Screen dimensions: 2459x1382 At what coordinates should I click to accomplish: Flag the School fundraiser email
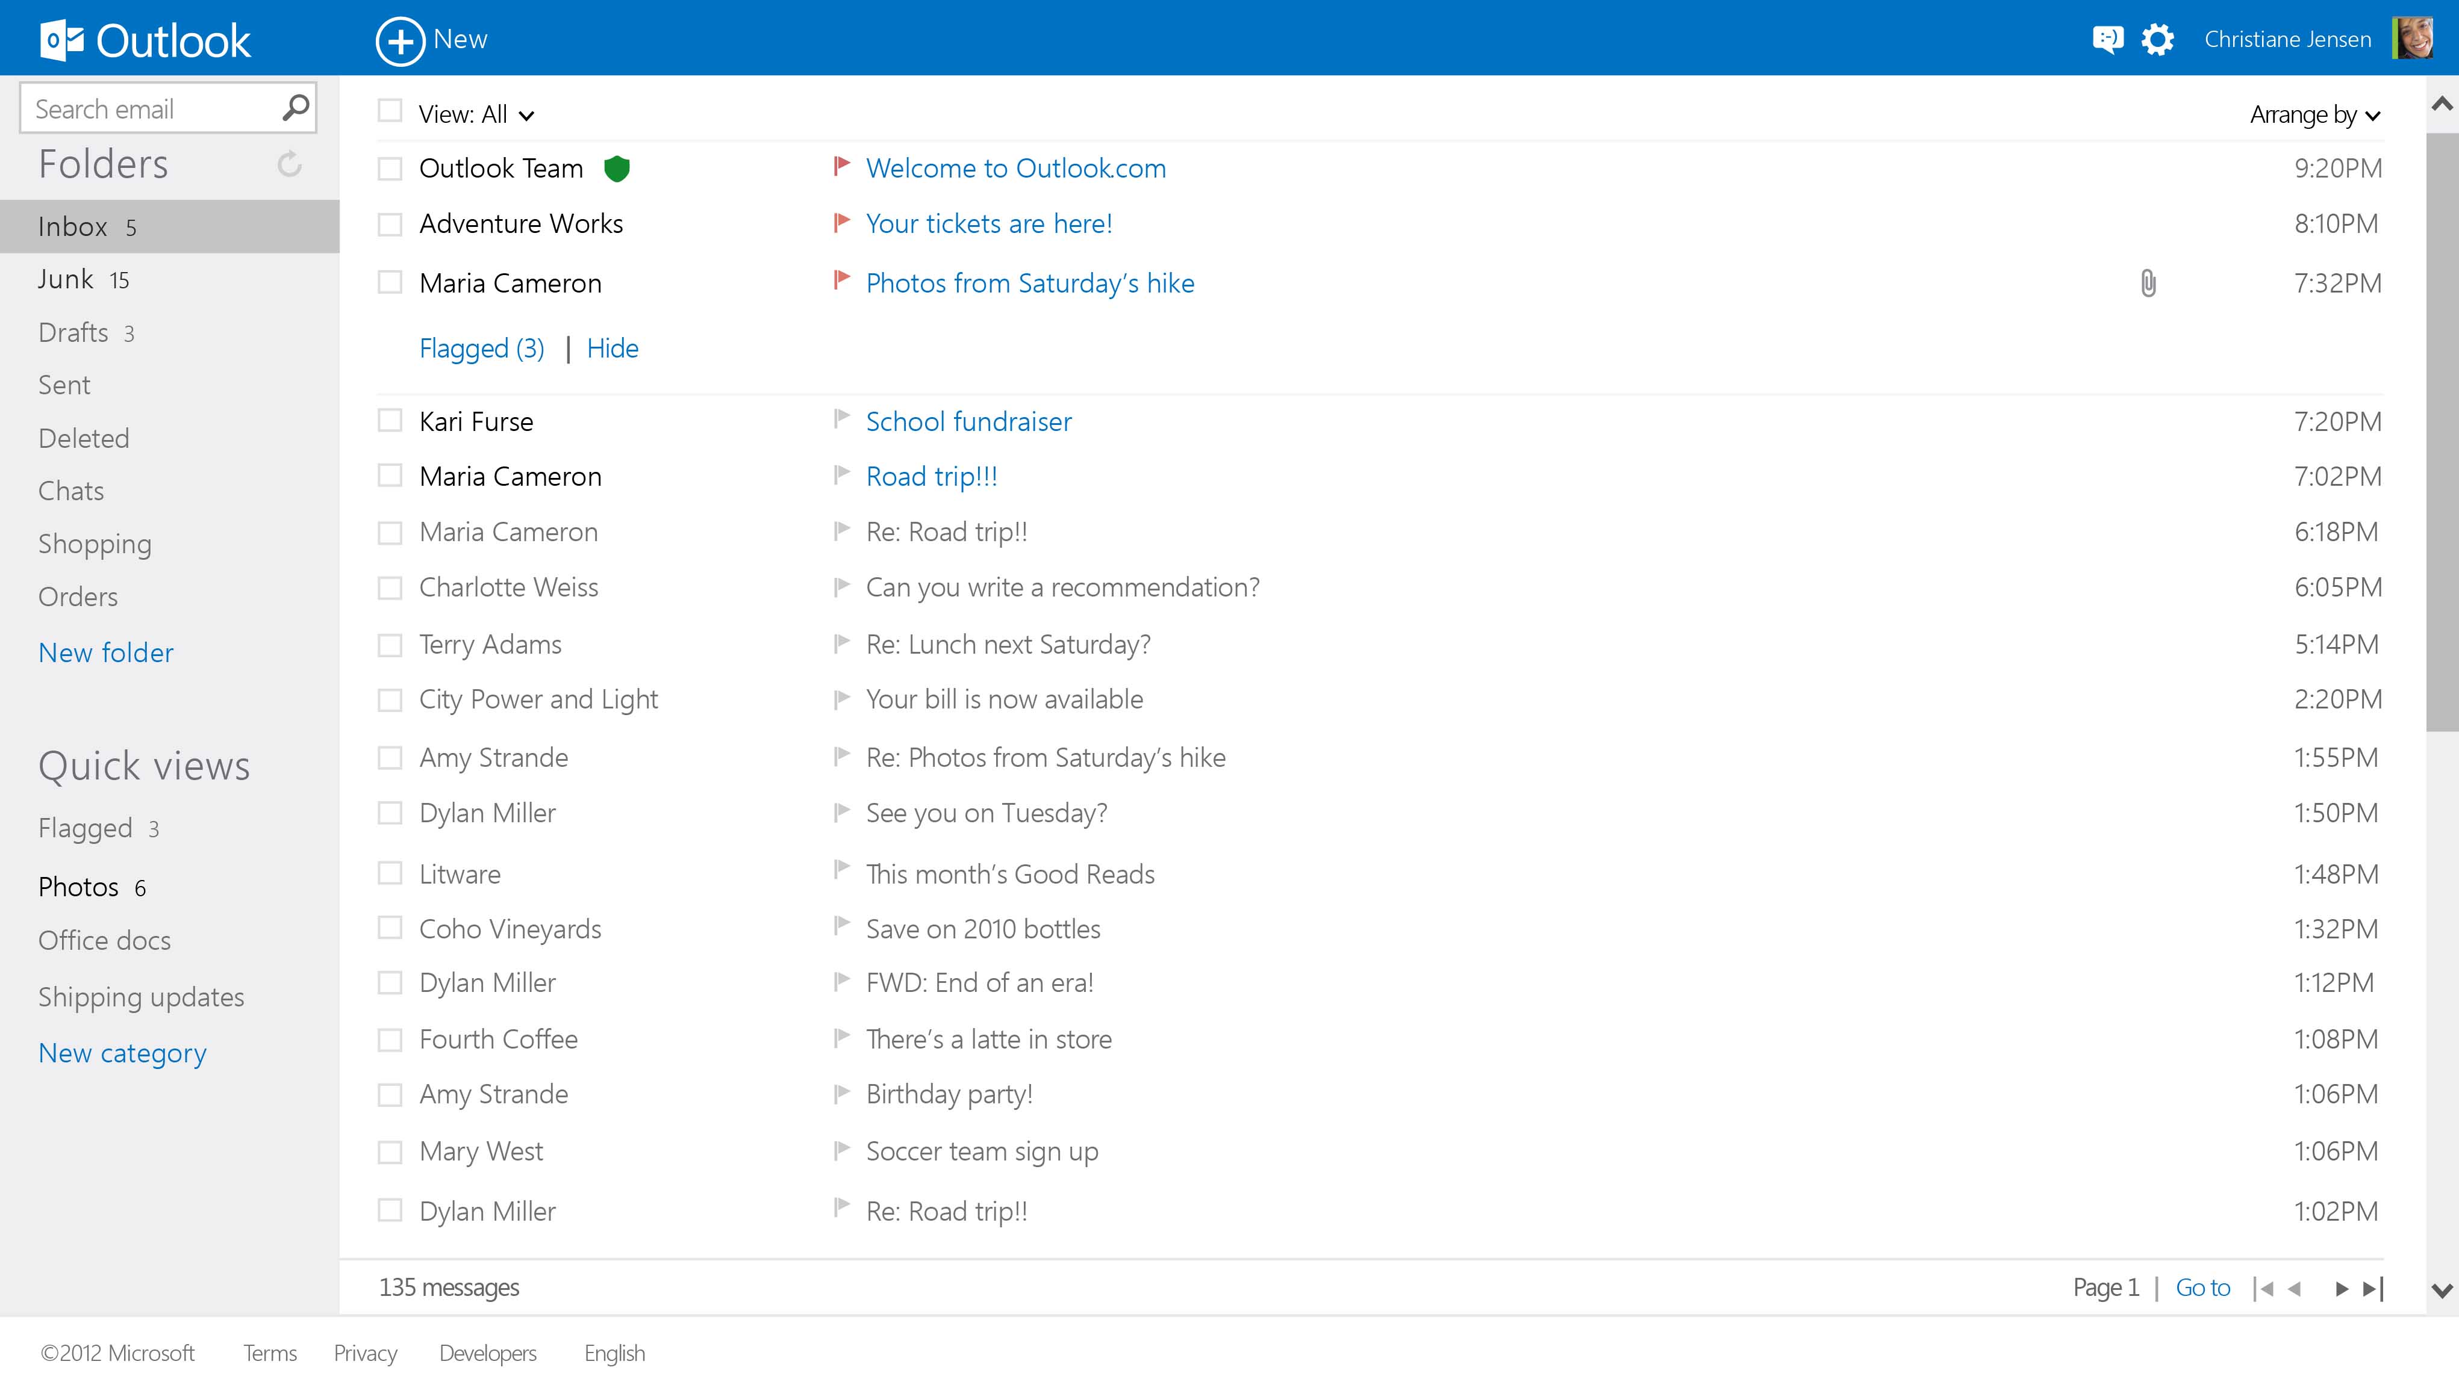pos(841,420)
